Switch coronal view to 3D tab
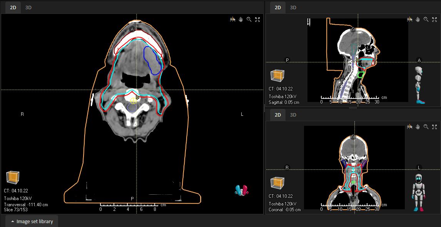 293,115
